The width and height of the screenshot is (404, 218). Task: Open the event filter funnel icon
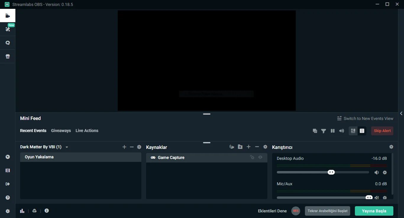[x=324, y=131]
